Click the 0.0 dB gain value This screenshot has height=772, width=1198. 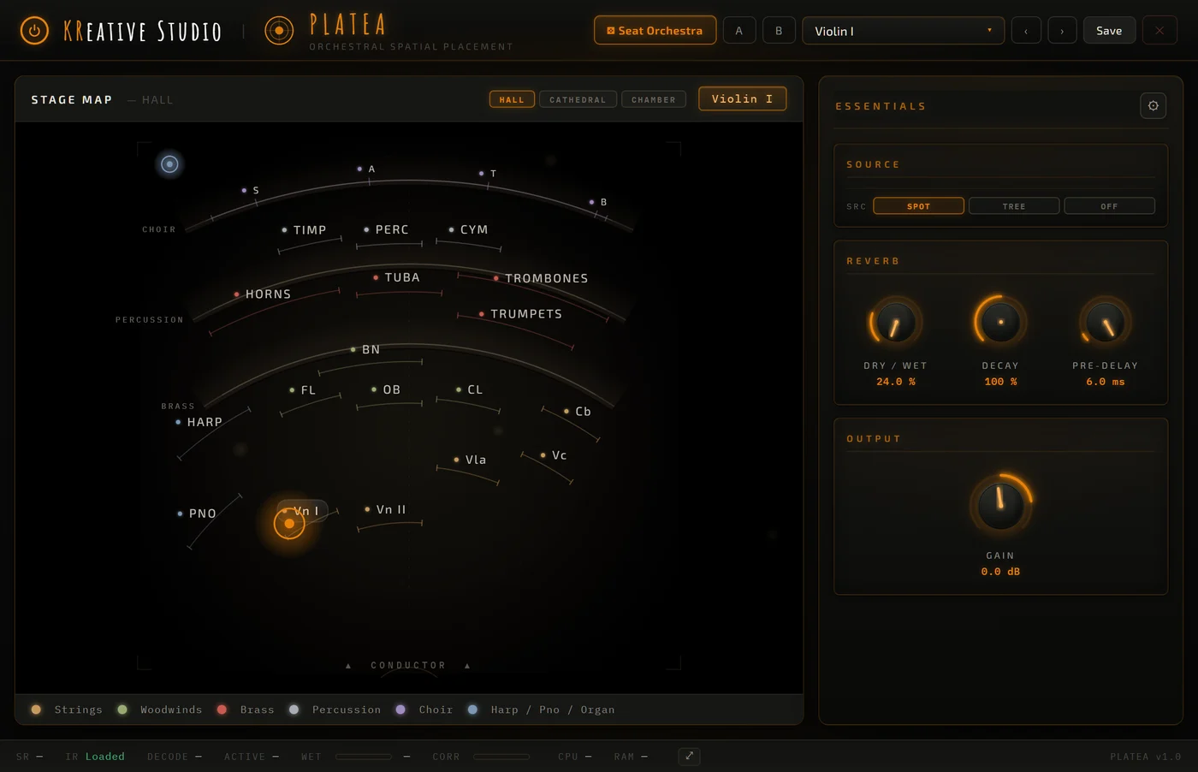point(1000,572)
